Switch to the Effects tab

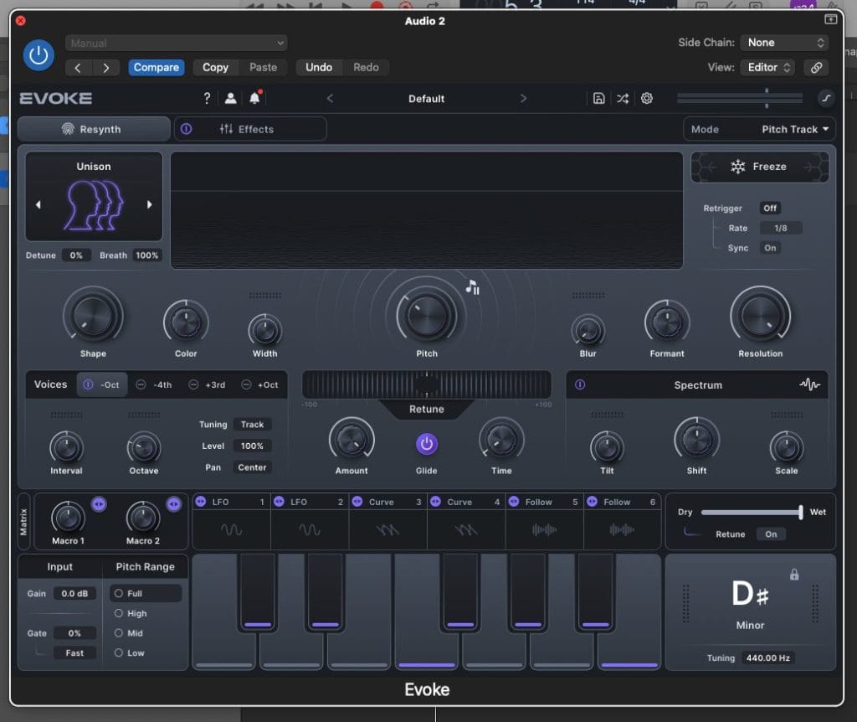pyautogui.click(x=250, y=129)
